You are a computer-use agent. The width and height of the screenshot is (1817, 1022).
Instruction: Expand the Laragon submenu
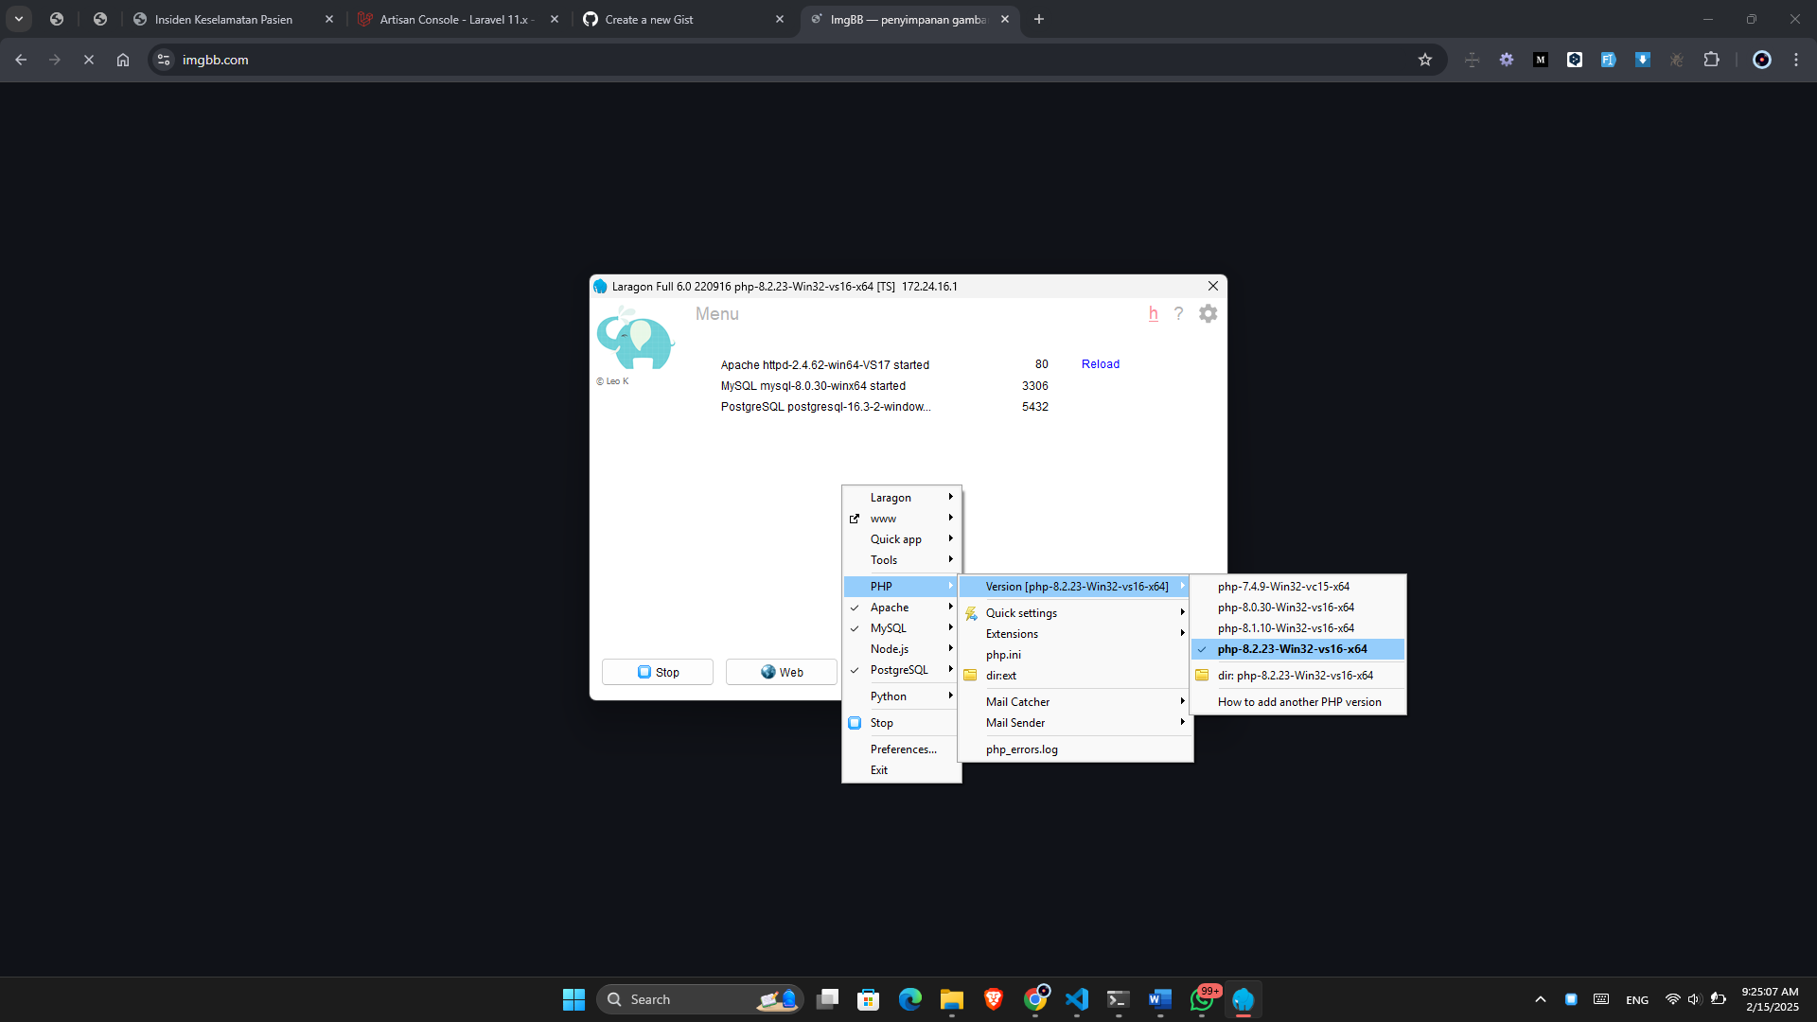tap(901, 498)
